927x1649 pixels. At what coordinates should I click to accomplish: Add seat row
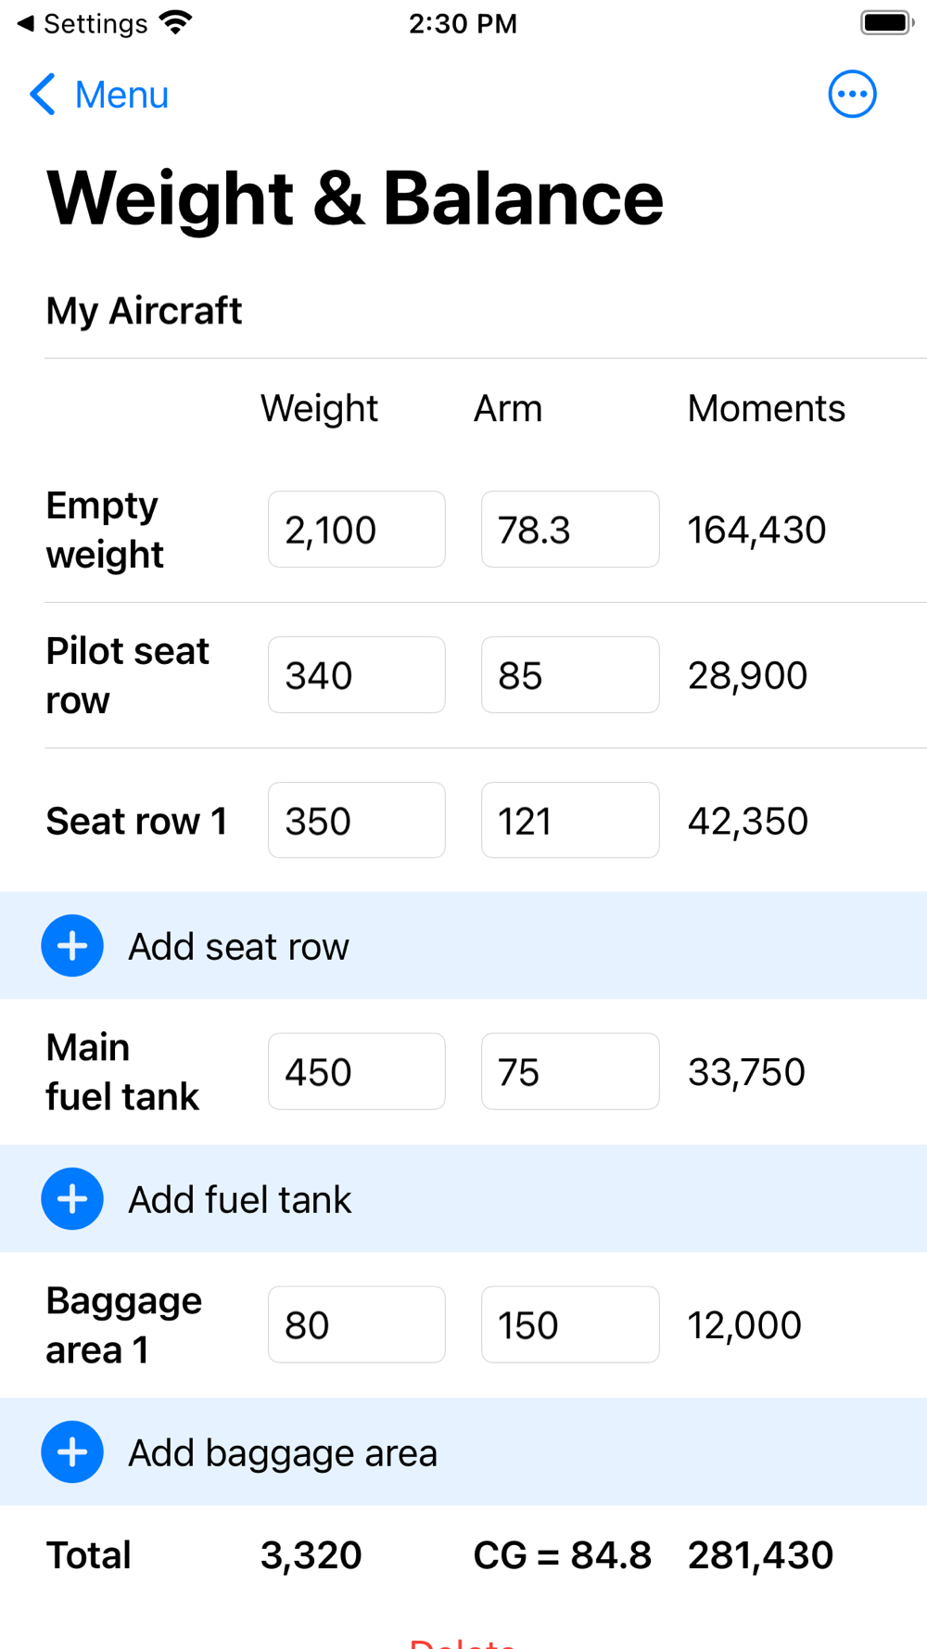point(463,946)
